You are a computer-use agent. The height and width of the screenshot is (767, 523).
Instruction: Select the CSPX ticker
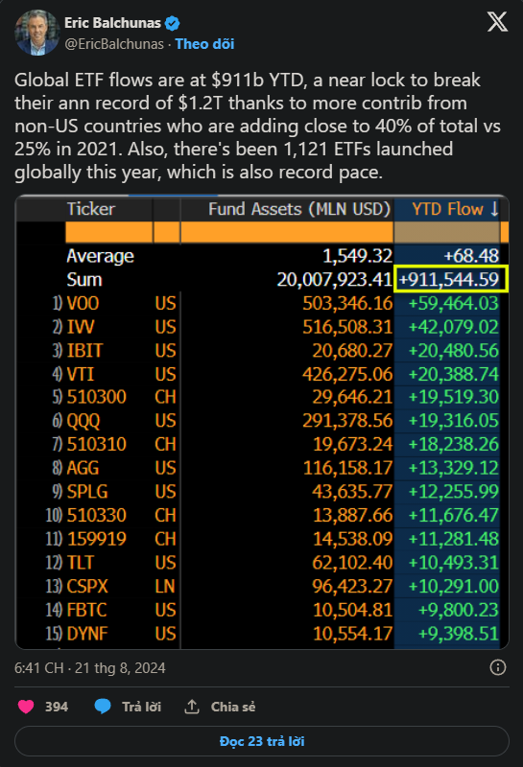pos(87,586)
